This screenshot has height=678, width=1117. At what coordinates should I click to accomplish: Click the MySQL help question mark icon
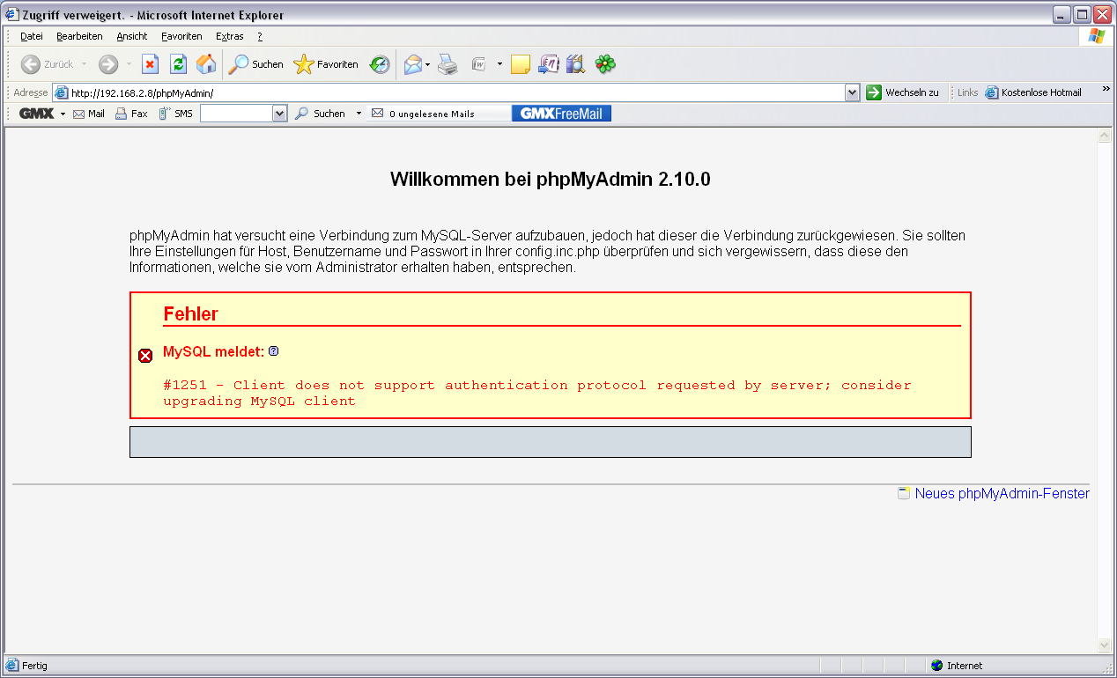coord(273,351)
